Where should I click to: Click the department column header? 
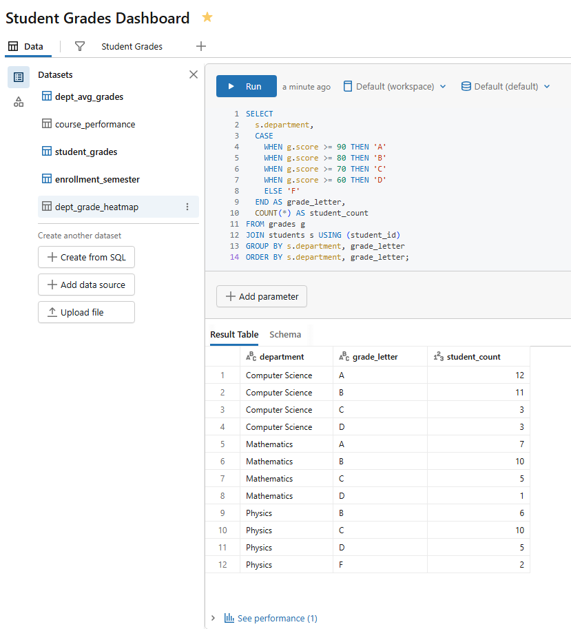(x=287, y=357)
